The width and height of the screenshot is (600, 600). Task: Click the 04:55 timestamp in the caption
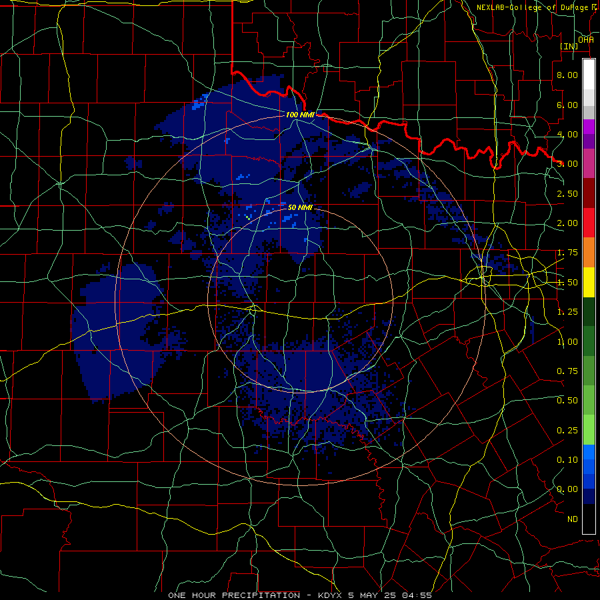tap(417, 595)
